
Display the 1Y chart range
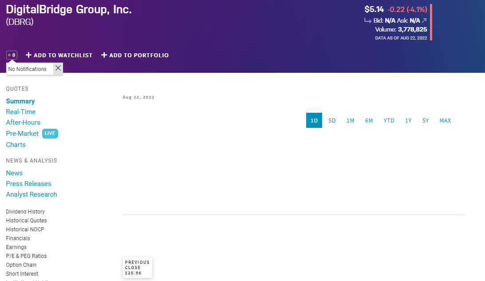pyautogui.click(x=408, y=120)
